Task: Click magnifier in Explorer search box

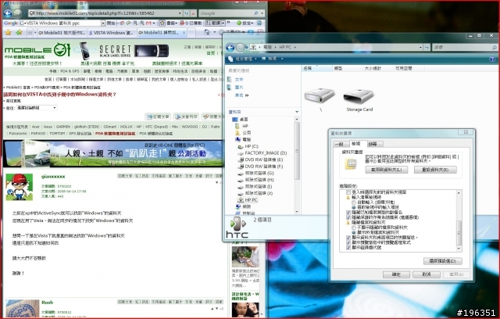Action: (x=494, y=47)
